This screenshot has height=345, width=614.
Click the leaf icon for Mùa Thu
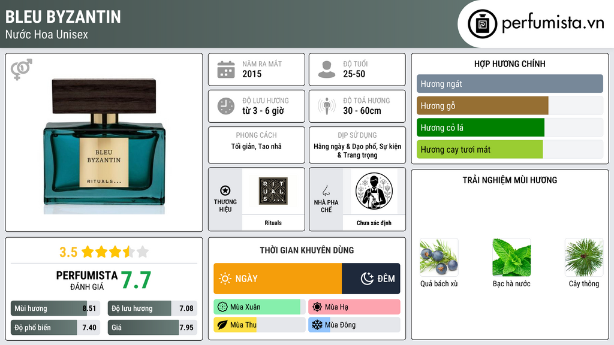pos(222,325)
